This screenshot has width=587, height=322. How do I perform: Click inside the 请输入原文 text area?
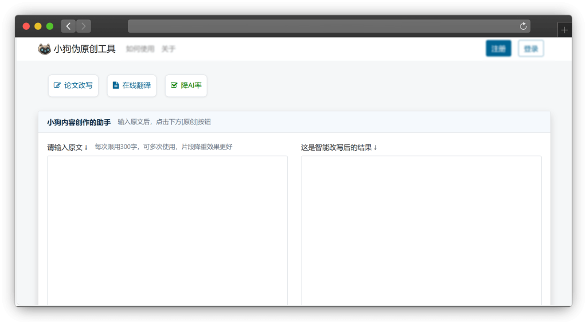167,229
